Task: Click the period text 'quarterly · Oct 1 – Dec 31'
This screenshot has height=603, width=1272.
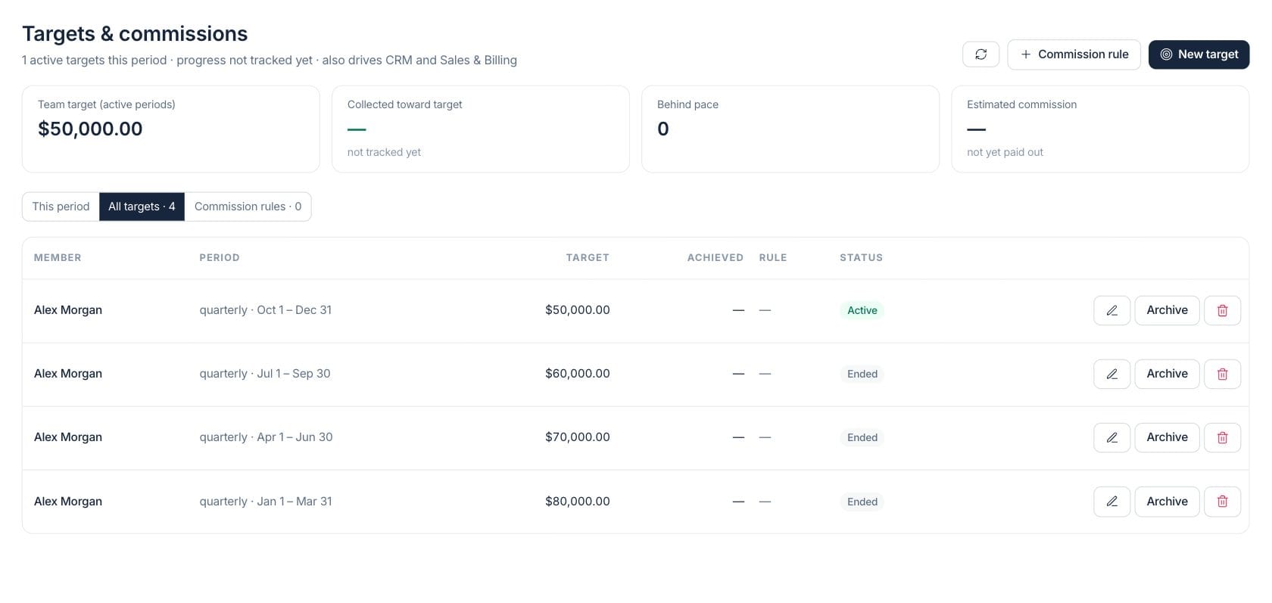Action: pos(266,310)
